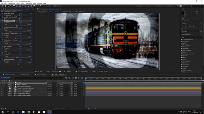Enable motion blur in timeline header

[79, 78]
